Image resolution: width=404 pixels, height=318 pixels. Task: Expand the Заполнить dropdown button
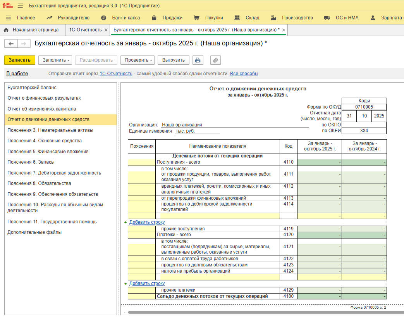click(57, 60)
